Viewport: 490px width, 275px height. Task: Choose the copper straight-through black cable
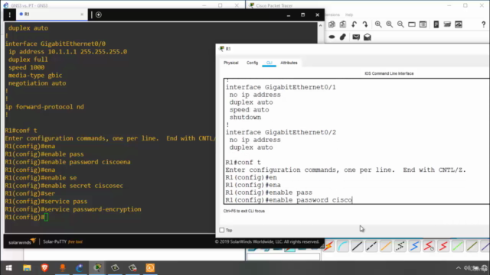(358, 246)
